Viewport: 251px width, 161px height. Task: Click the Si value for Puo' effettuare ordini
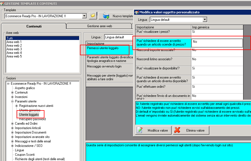point(217,89)
